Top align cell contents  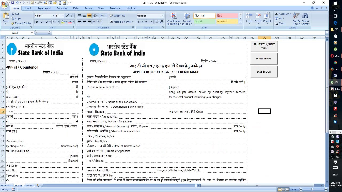[79, 16]
